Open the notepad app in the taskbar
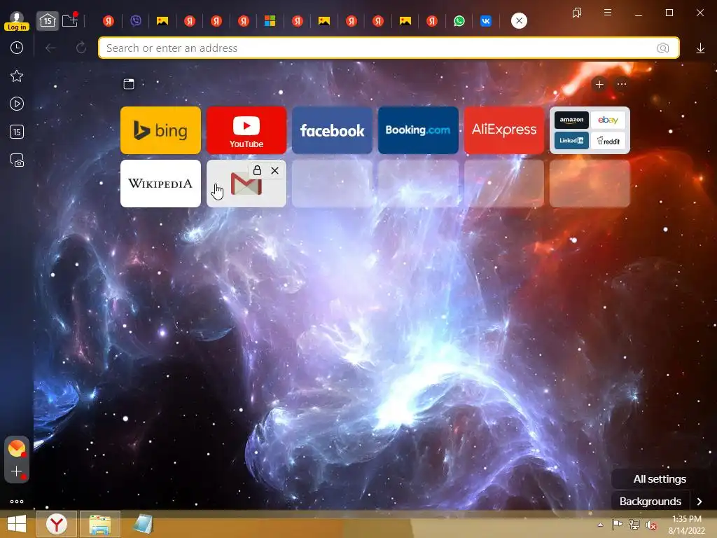Screen dimensions: 717x538 point(143,524)
